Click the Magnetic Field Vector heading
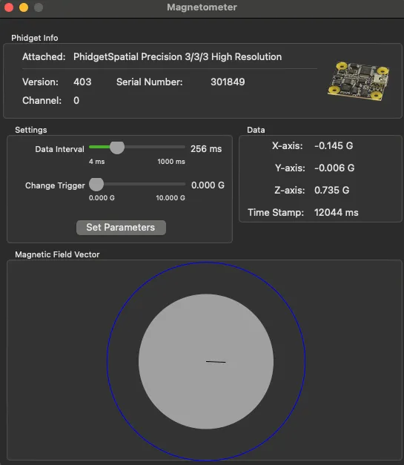 pyautogui.click(x=57, y=254)
